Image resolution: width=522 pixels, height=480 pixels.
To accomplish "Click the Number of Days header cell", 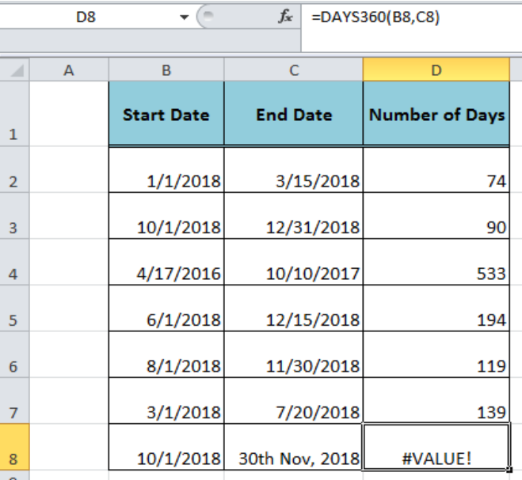I will point(436,113).
